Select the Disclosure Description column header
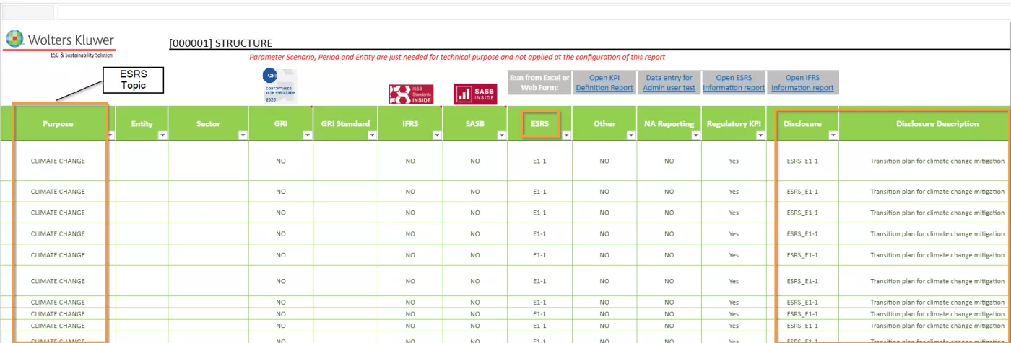The height and width of the screenshot is (343, 1011). pyautogui.click(x=937, y=124)
